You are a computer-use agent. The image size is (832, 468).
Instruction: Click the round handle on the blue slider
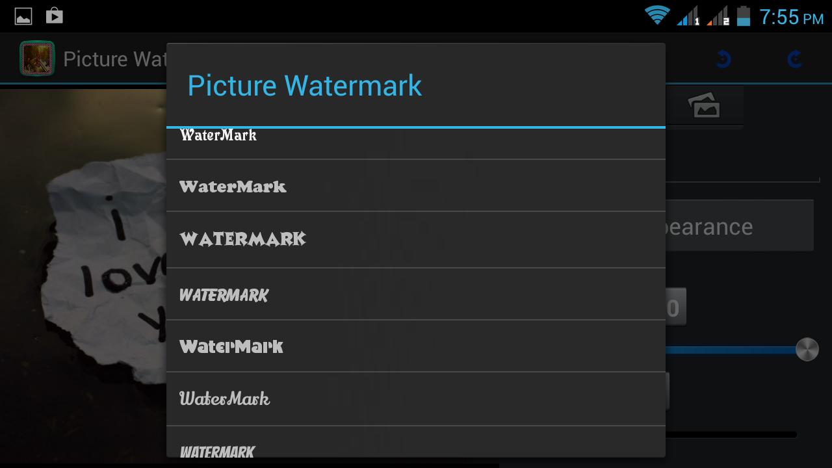pos(807,349)
